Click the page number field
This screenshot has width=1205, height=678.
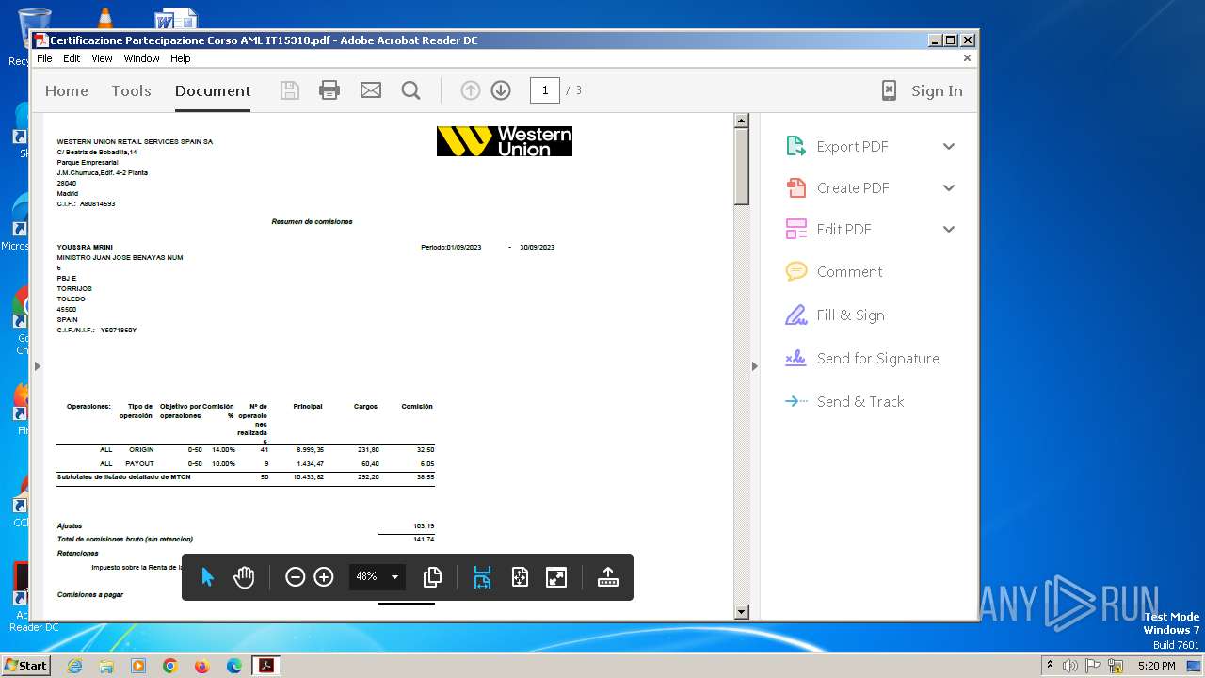coord(545,90)
